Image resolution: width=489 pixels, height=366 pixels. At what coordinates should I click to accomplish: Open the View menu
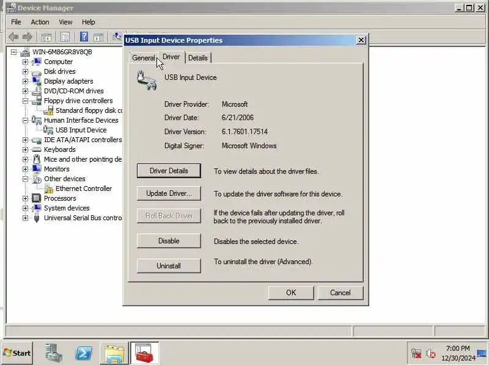coord(65,22)
